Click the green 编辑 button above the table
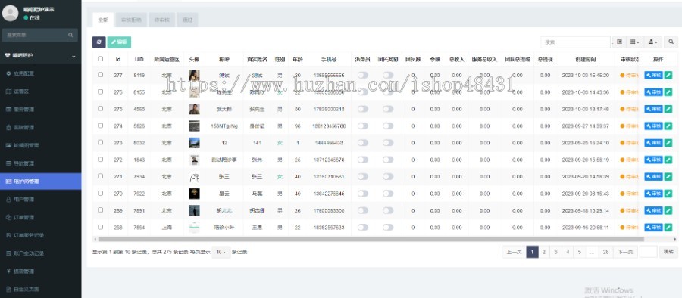682x298 pixels. click(x=119, y=42)
